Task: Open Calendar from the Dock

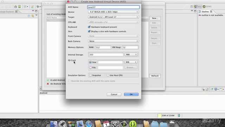Action: [106, 124]
